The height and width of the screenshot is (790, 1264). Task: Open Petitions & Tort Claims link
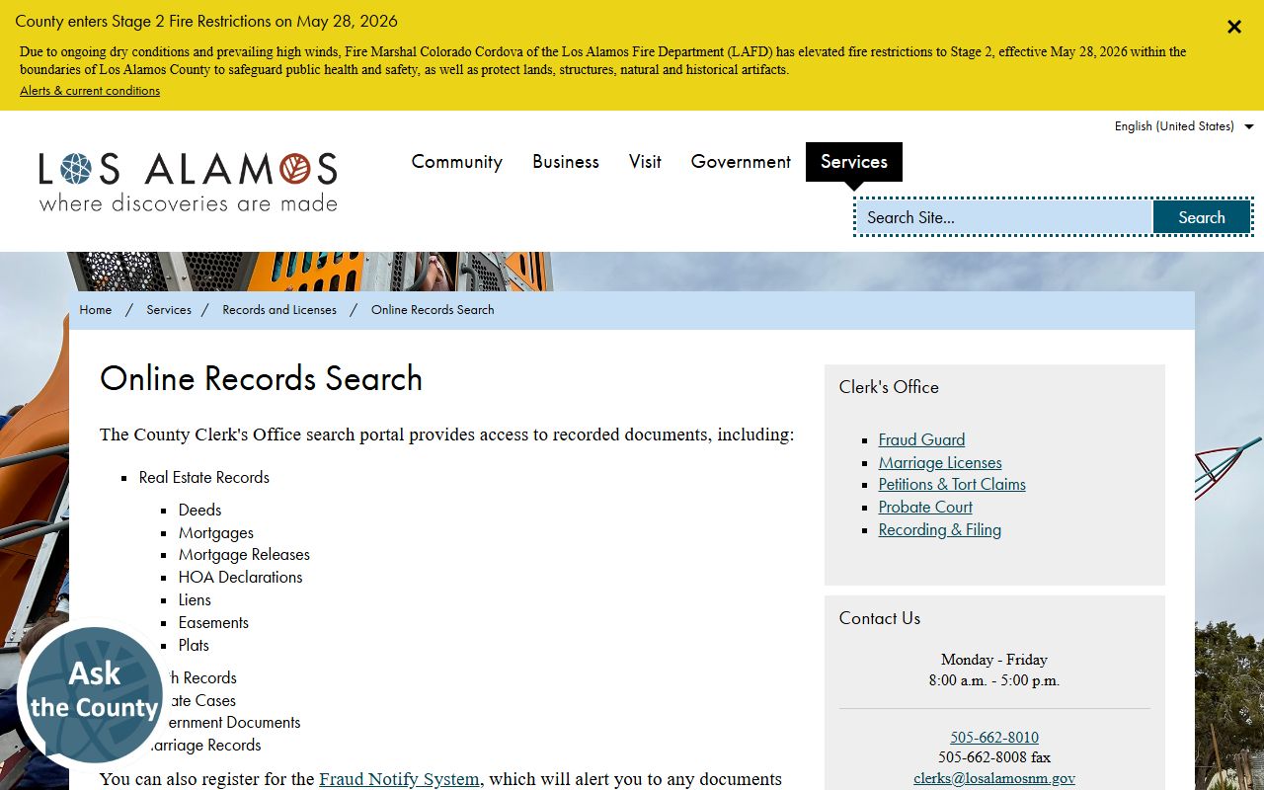coord(952,484)
